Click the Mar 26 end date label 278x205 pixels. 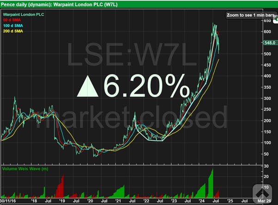[264, 201]
